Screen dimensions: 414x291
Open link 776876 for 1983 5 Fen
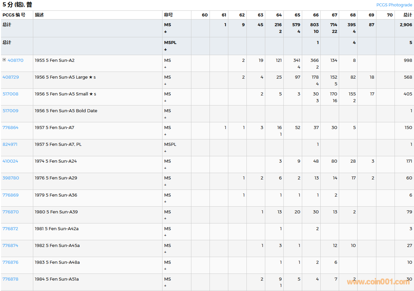coord(10,262)
